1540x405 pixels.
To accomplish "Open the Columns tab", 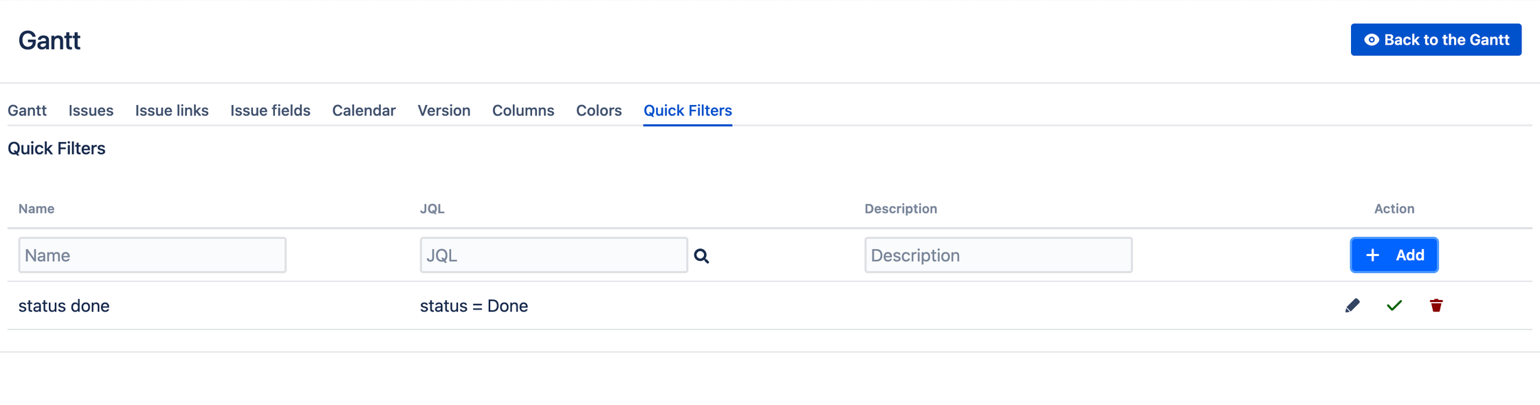I will point(523,111).
